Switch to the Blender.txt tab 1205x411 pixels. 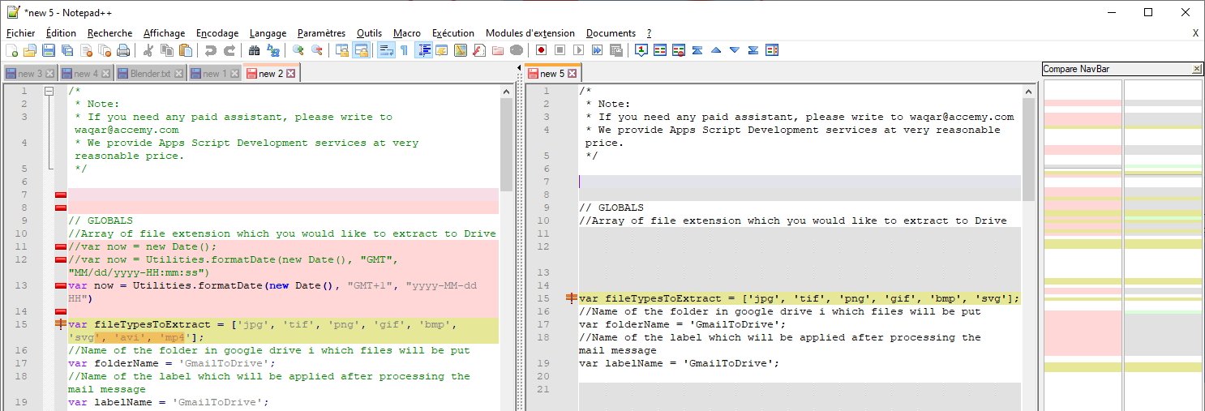coord(144,74)
